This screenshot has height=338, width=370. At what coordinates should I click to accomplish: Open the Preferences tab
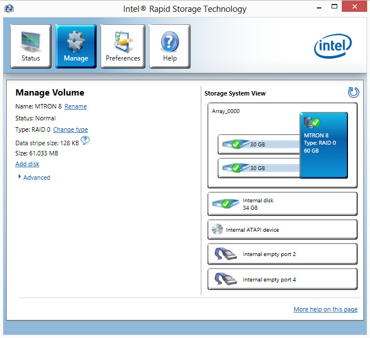(x=123, y=46)
